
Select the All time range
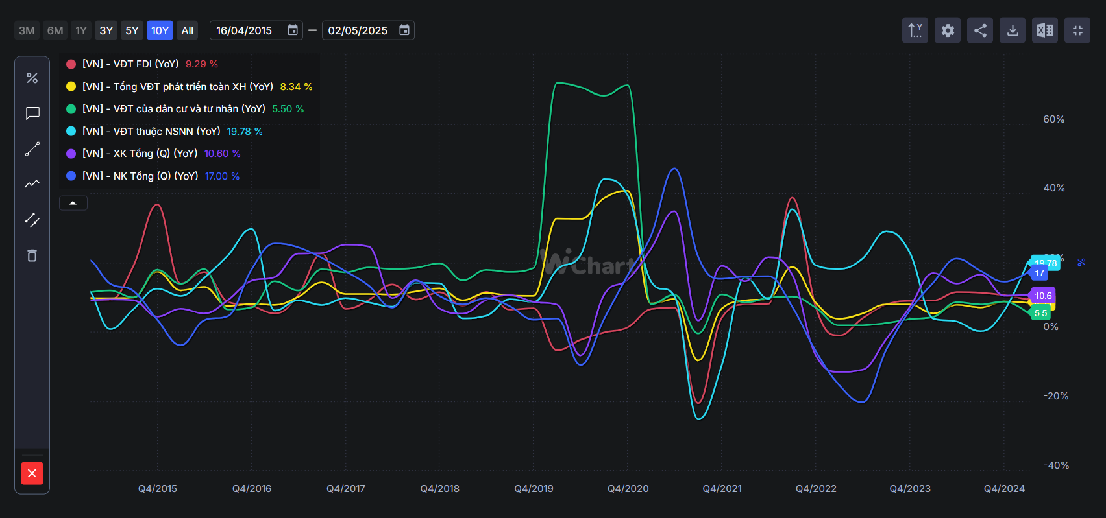click(188, 30)
